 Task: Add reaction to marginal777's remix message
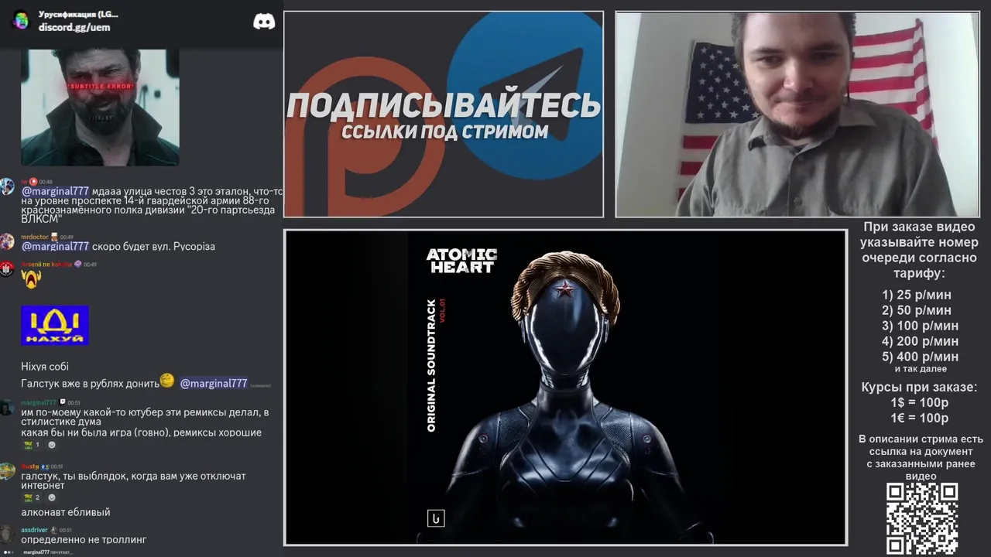click(52, 445)
